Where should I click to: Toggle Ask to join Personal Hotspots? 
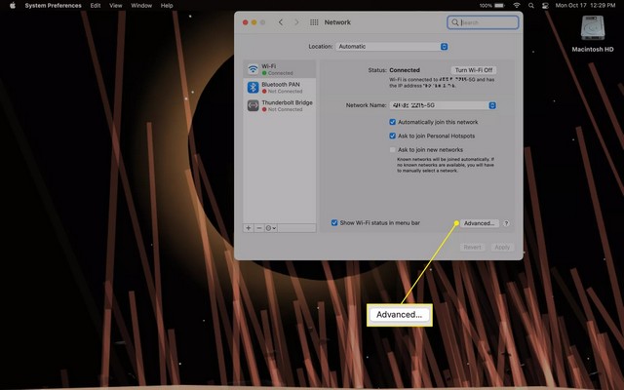pos(393,136)
